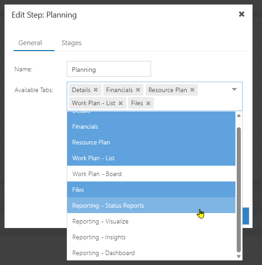Click the dropdown list scroll down arrow
Image resolution: width=262 pixels, height=265 pixels.
pyautogui.click(x=239, y=256)
